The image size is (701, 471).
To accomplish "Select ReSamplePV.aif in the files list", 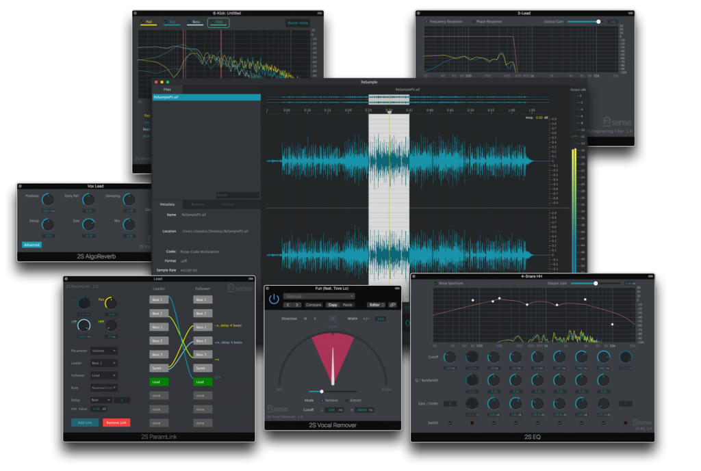I will click(207, 97).
